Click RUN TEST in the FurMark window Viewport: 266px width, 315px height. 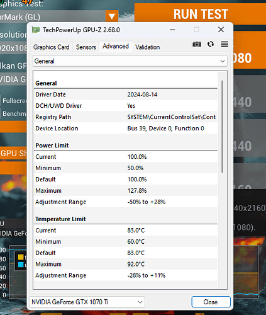pyautogui.click(x=201, y=14)
